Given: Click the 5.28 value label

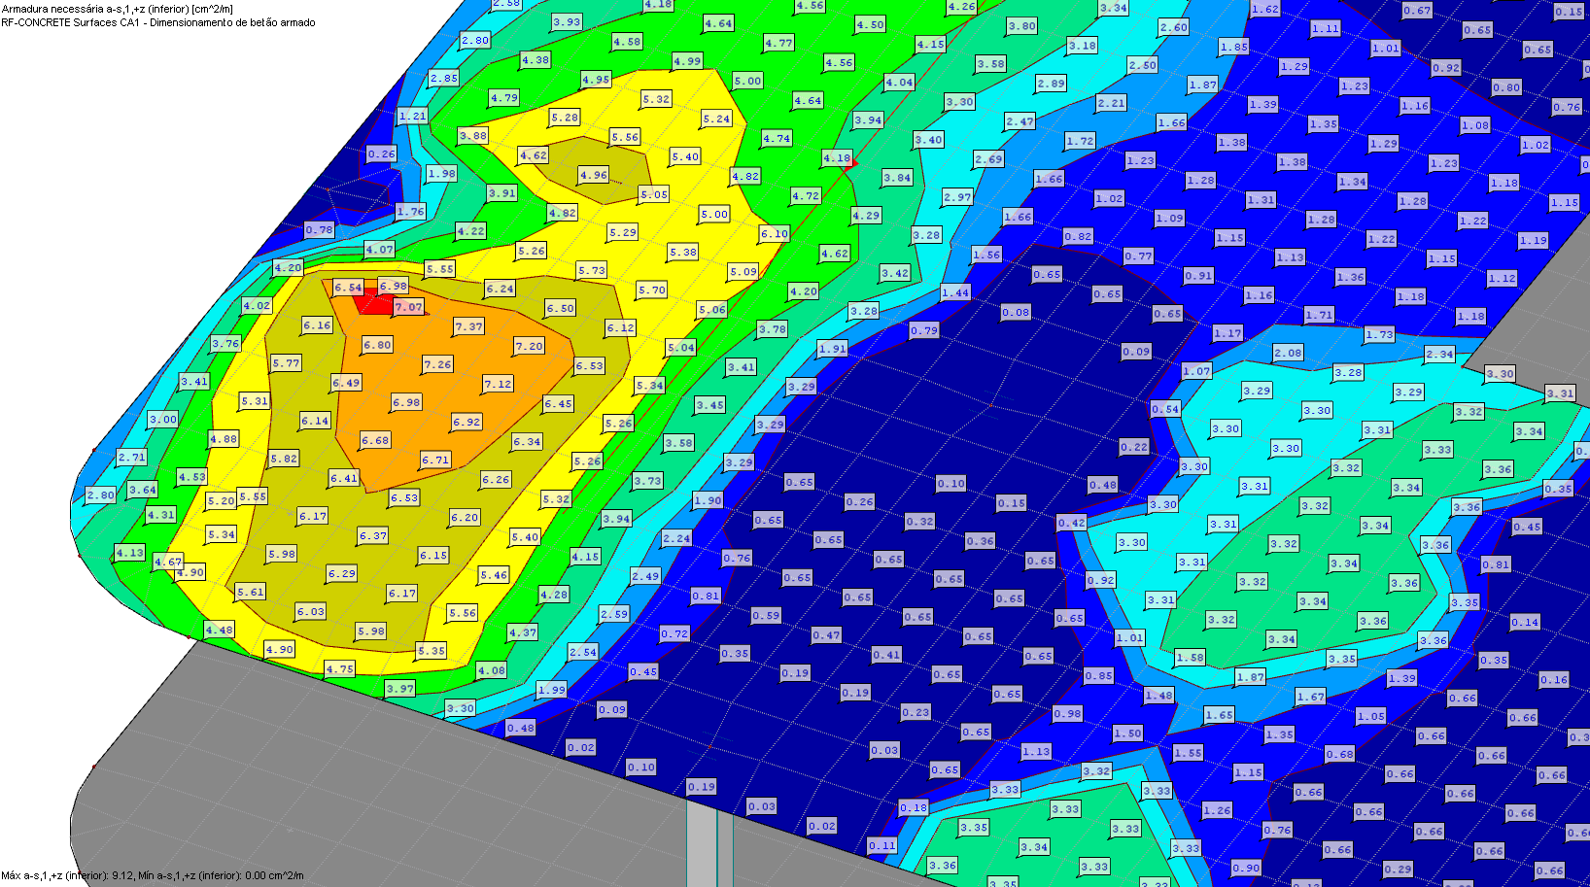Looking at the screenshot, I should pos(565,117).
